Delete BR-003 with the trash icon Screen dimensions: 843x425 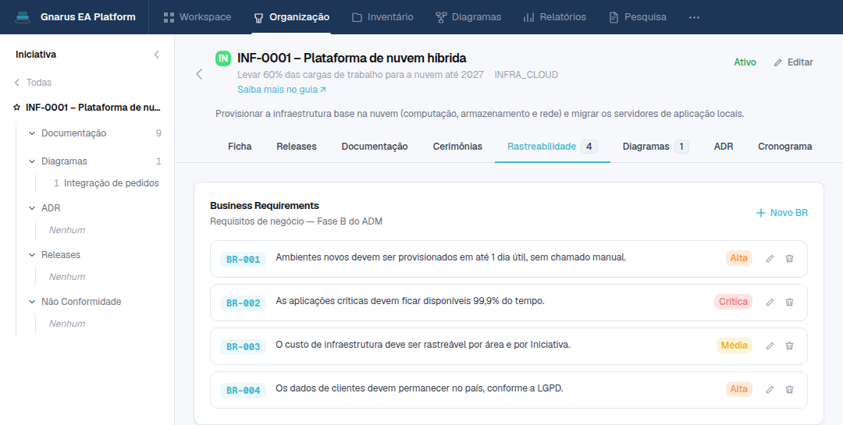789,346
